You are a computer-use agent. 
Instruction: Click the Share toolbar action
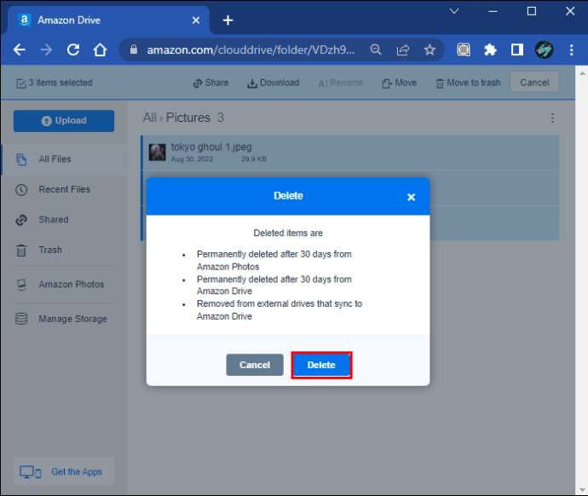210,83
